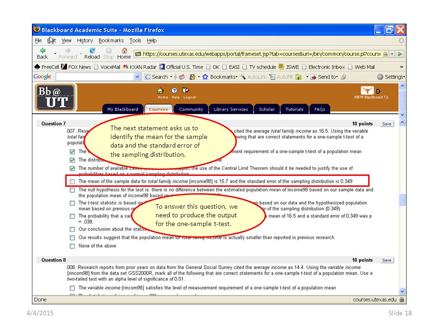Screen dimensions: 438x328
Task: Check 'Our results suggest' checkbox
Action: point(73,238)
